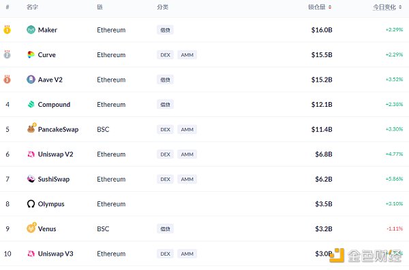Click the AMM tag in SushiSwap row
Screen dimensions: 409x270
click(x=187, y=179)
